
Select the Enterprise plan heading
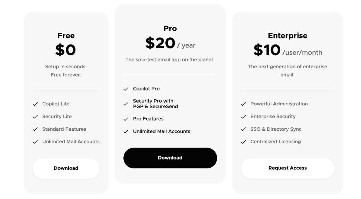click(287, 36)
